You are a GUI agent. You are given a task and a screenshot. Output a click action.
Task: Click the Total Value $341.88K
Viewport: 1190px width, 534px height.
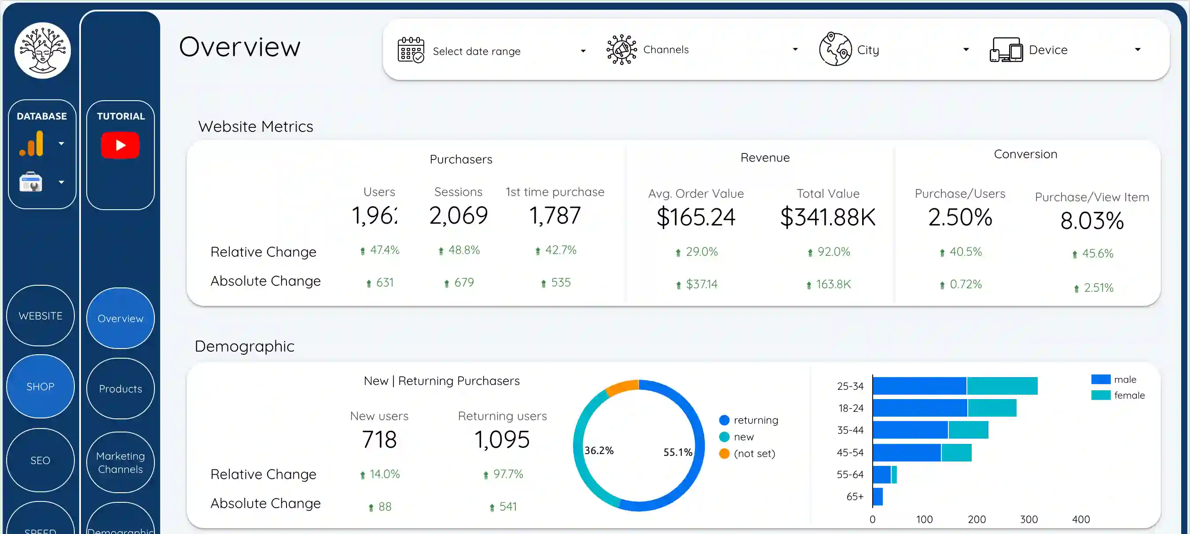828,218
